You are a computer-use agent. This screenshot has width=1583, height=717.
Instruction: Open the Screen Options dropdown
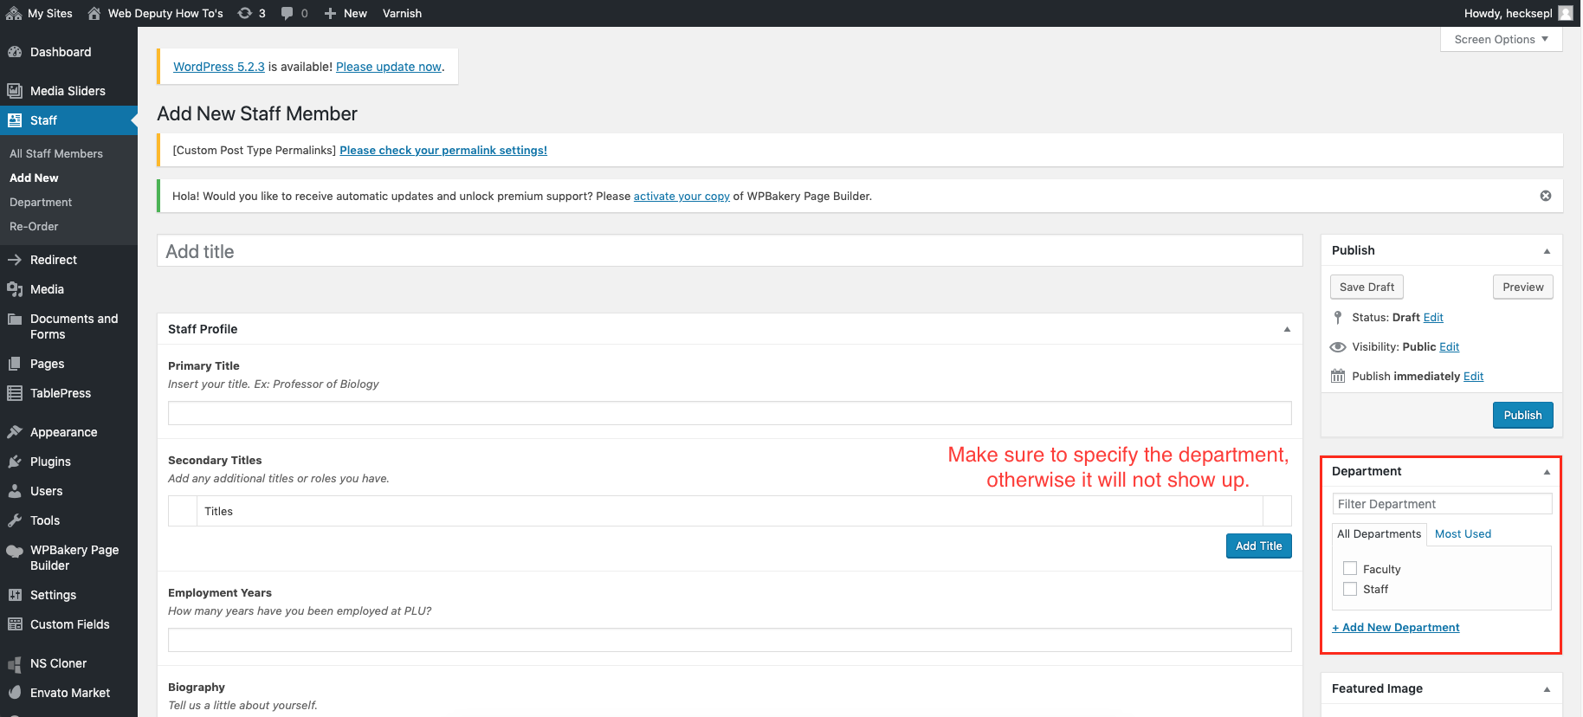[1502, 39]
